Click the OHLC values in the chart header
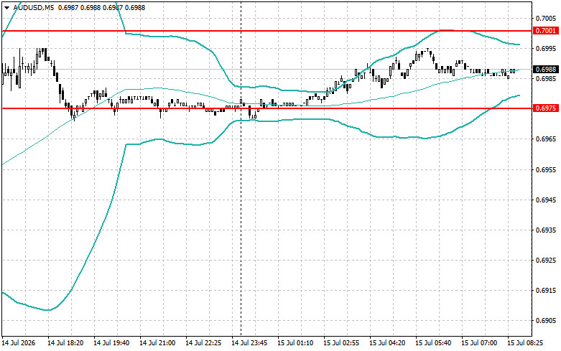The height and width of the screenshot is (351, 561). click(101, 7)
